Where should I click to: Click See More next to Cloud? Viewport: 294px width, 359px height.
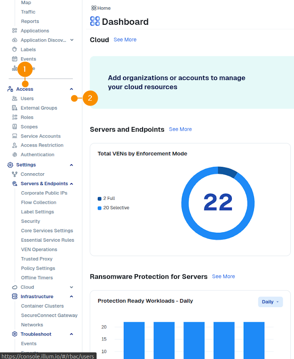125,40
